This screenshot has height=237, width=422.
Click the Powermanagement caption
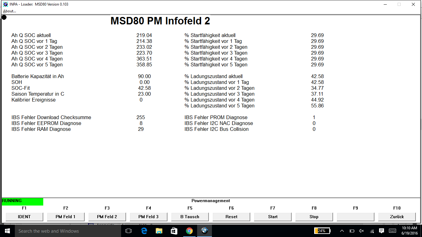(x=211, y=201)
